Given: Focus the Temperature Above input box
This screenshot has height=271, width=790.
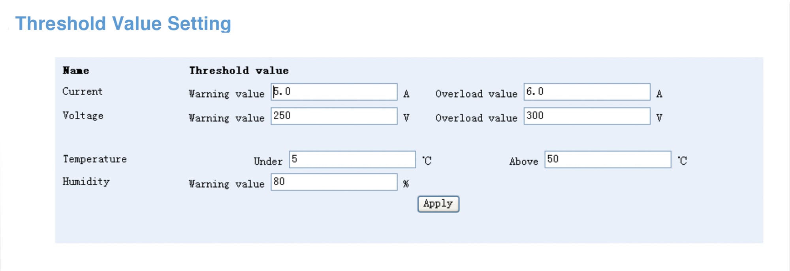Looking at the screenshot, I should pos(608,160).
